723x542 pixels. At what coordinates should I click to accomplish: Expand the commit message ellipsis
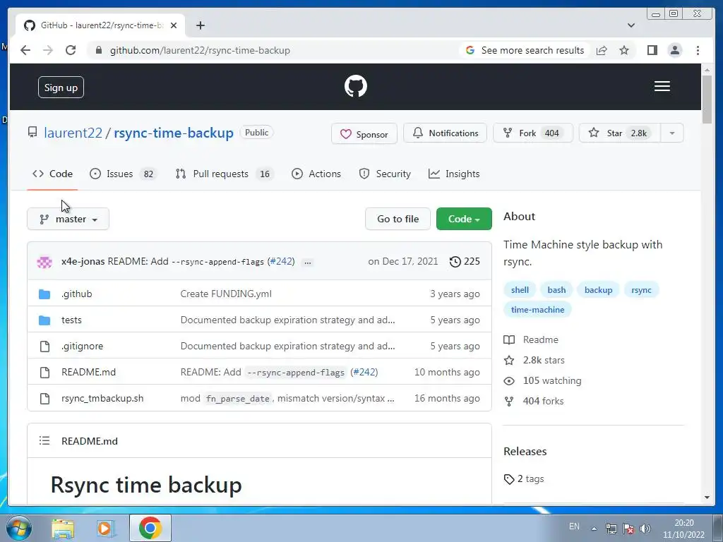(308, 263)
